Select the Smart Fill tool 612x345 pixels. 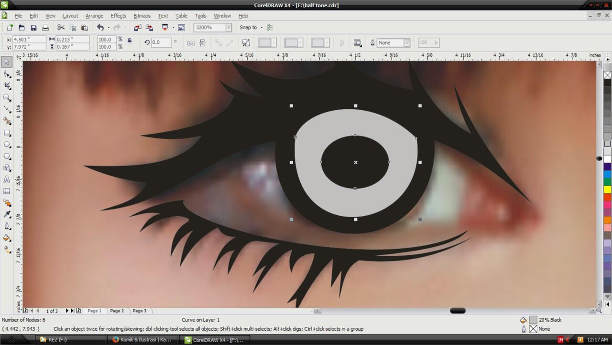[x=7, y=121]
